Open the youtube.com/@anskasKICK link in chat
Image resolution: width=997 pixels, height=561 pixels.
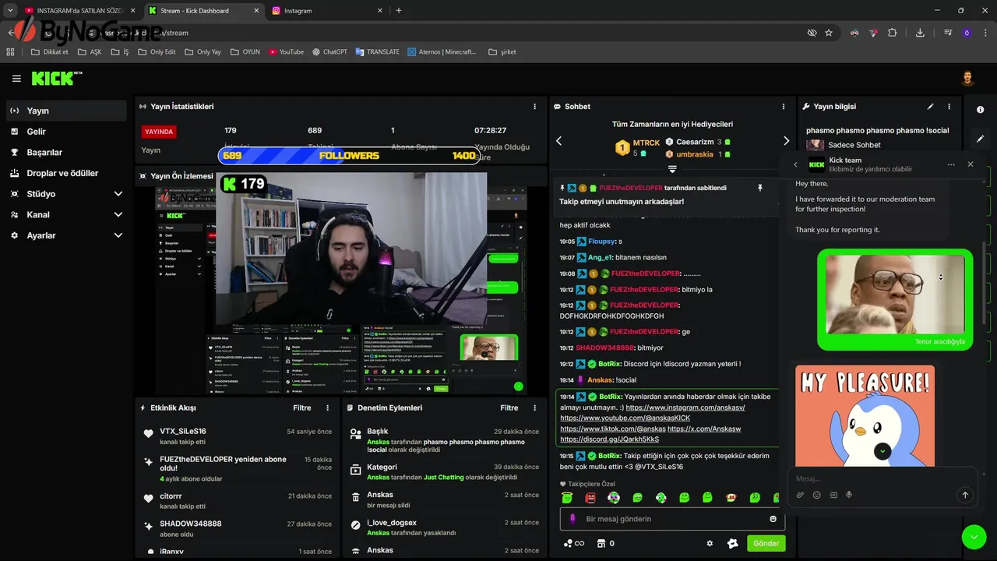pos(625,418)
